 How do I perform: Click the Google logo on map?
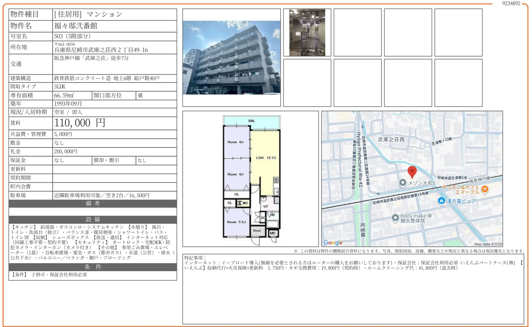point(333,242)
